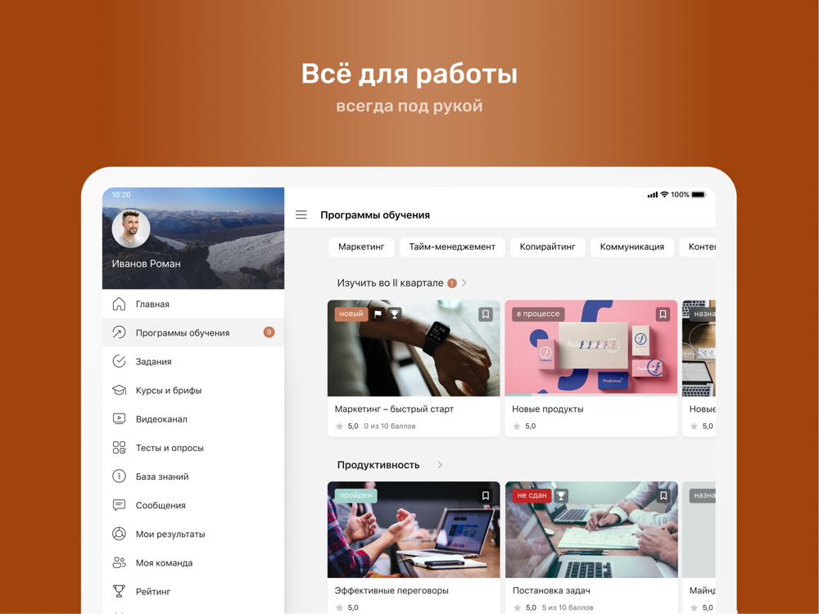Click the Мои результаты circle icon
819x614 pixels.
[119, 534]
